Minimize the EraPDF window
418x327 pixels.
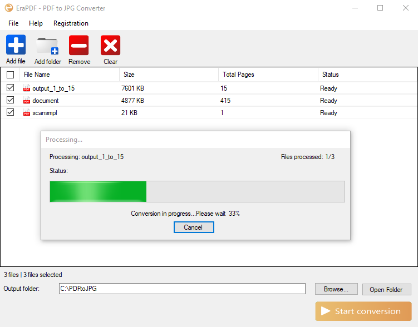(x=355, y=8)
